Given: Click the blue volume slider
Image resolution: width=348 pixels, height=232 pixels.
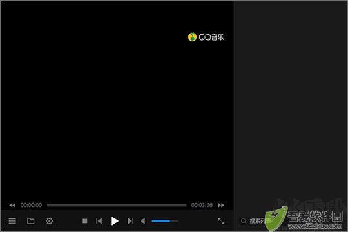Looking at the screenshot, I should (165, 221).
